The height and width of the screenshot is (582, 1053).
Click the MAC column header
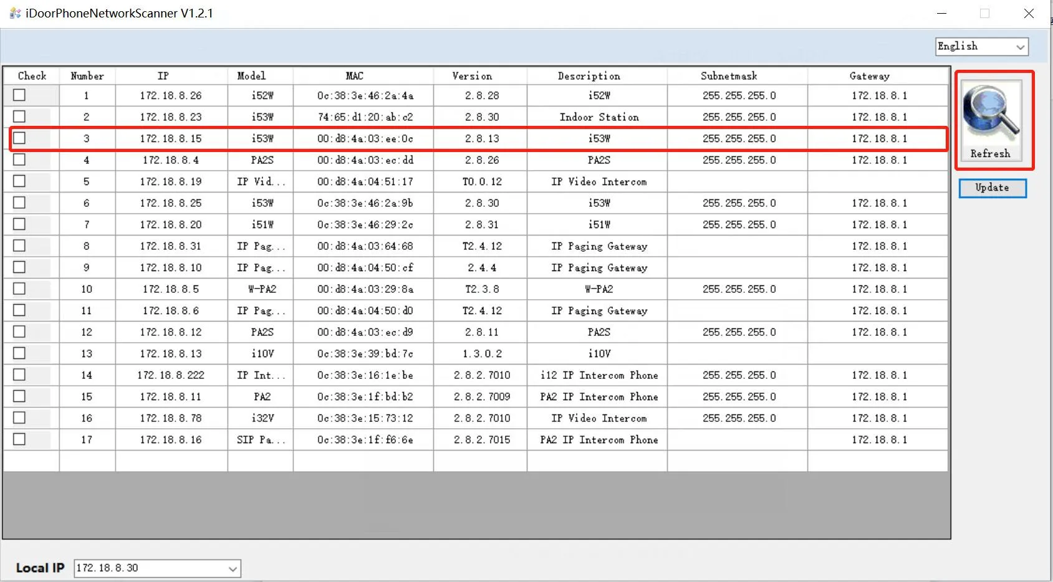[x=354, y=75]
